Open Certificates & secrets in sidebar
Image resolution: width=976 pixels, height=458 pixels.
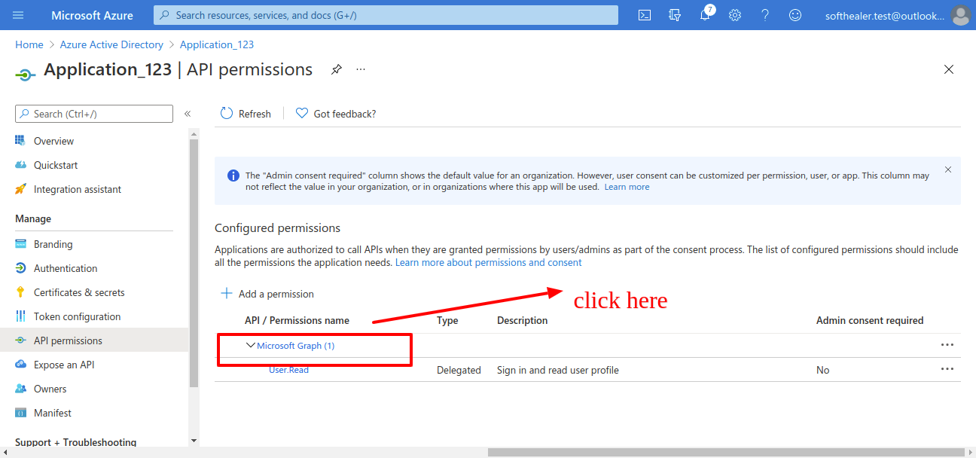79,292
